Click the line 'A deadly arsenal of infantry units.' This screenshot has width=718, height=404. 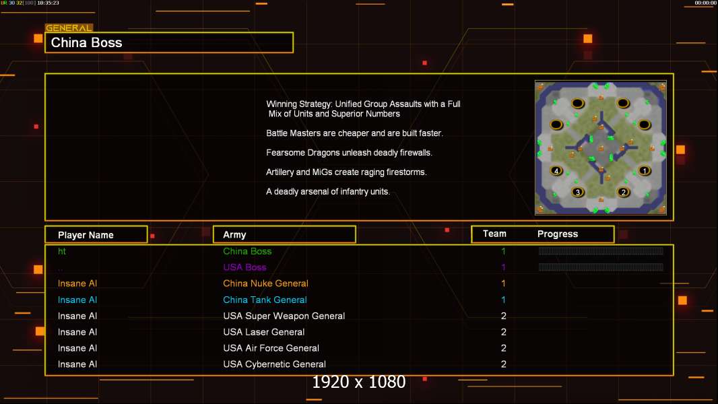tap(328, 191)
